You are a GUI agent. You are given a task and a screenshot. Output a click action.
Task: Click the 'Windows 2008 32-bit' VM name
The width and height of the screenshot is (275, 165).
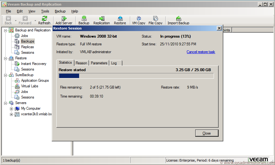98,36
